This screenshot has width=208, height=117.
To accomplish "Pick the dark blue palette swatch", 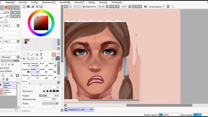I will coord(26,43).
